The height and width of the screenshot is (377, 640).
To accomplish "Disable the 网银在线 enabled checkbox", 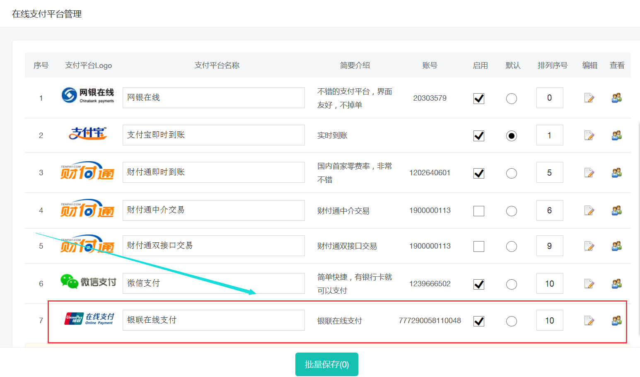I will coord(479,99).
